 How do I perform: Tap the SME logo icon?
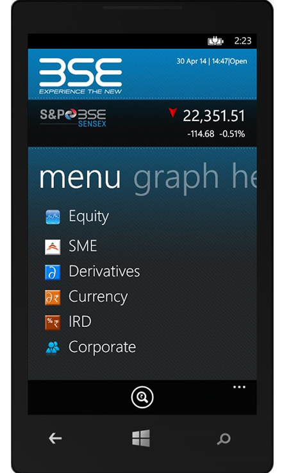click(x=53, y=247)
